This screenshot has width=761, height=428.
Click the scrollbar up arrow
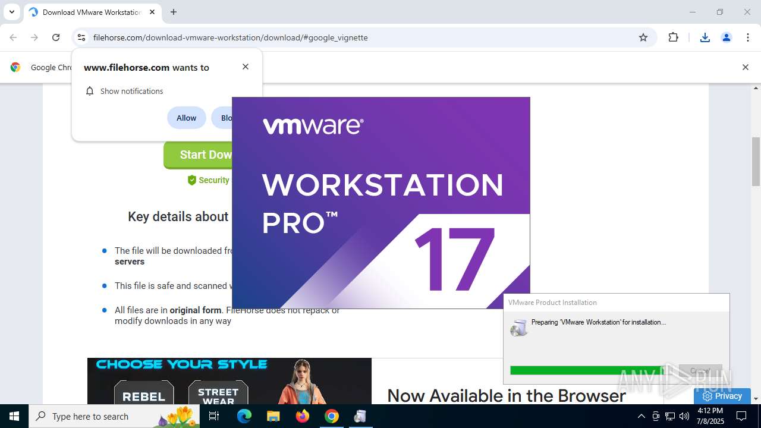point(756,88)
